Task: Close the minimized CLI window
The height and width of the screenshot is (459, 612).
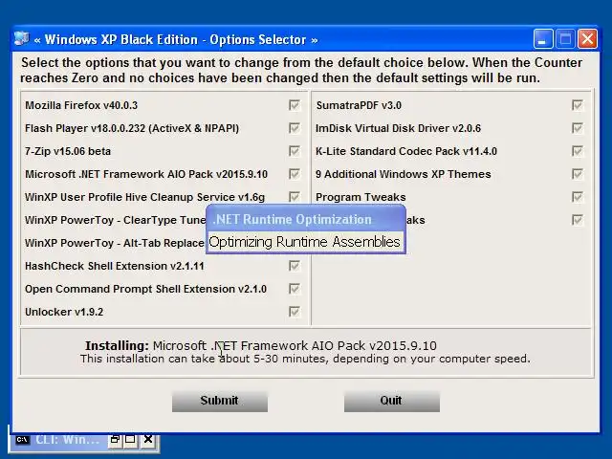Action: click(148, 440)
